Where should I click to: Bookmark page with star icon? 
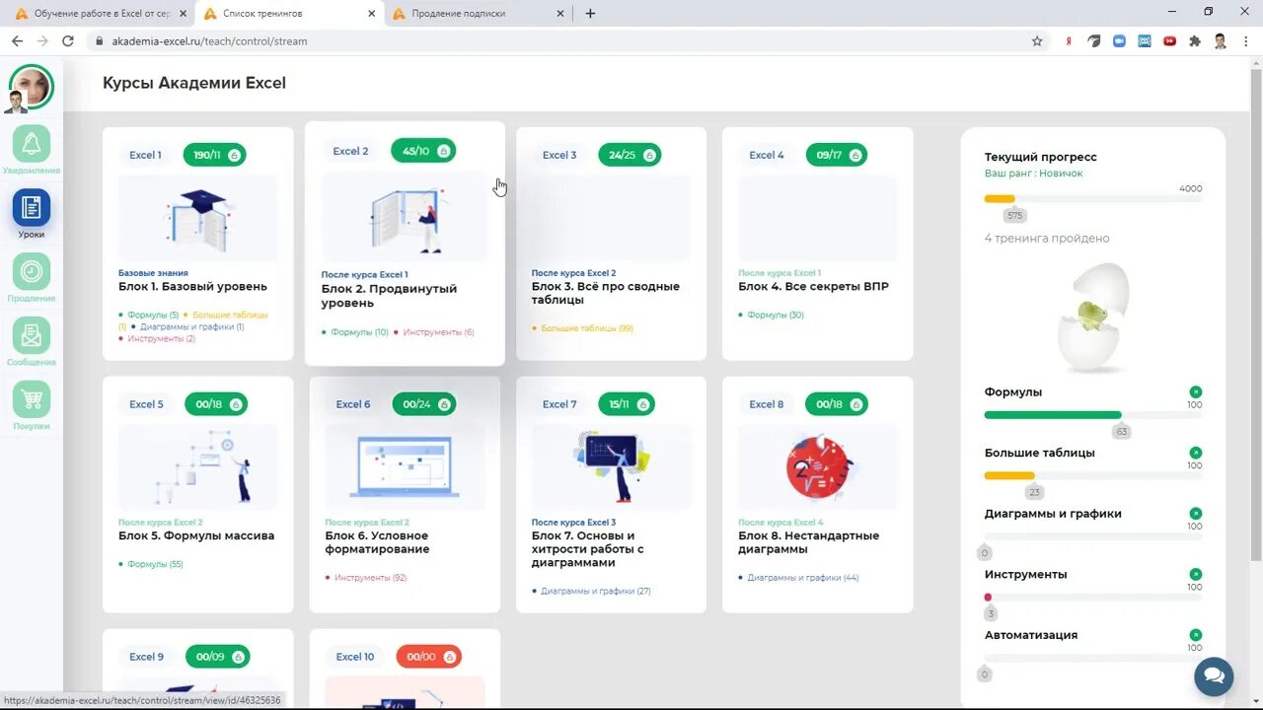point(1037,41)
